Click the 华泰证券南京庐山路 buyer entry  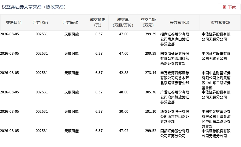click(x=175, y=117)
